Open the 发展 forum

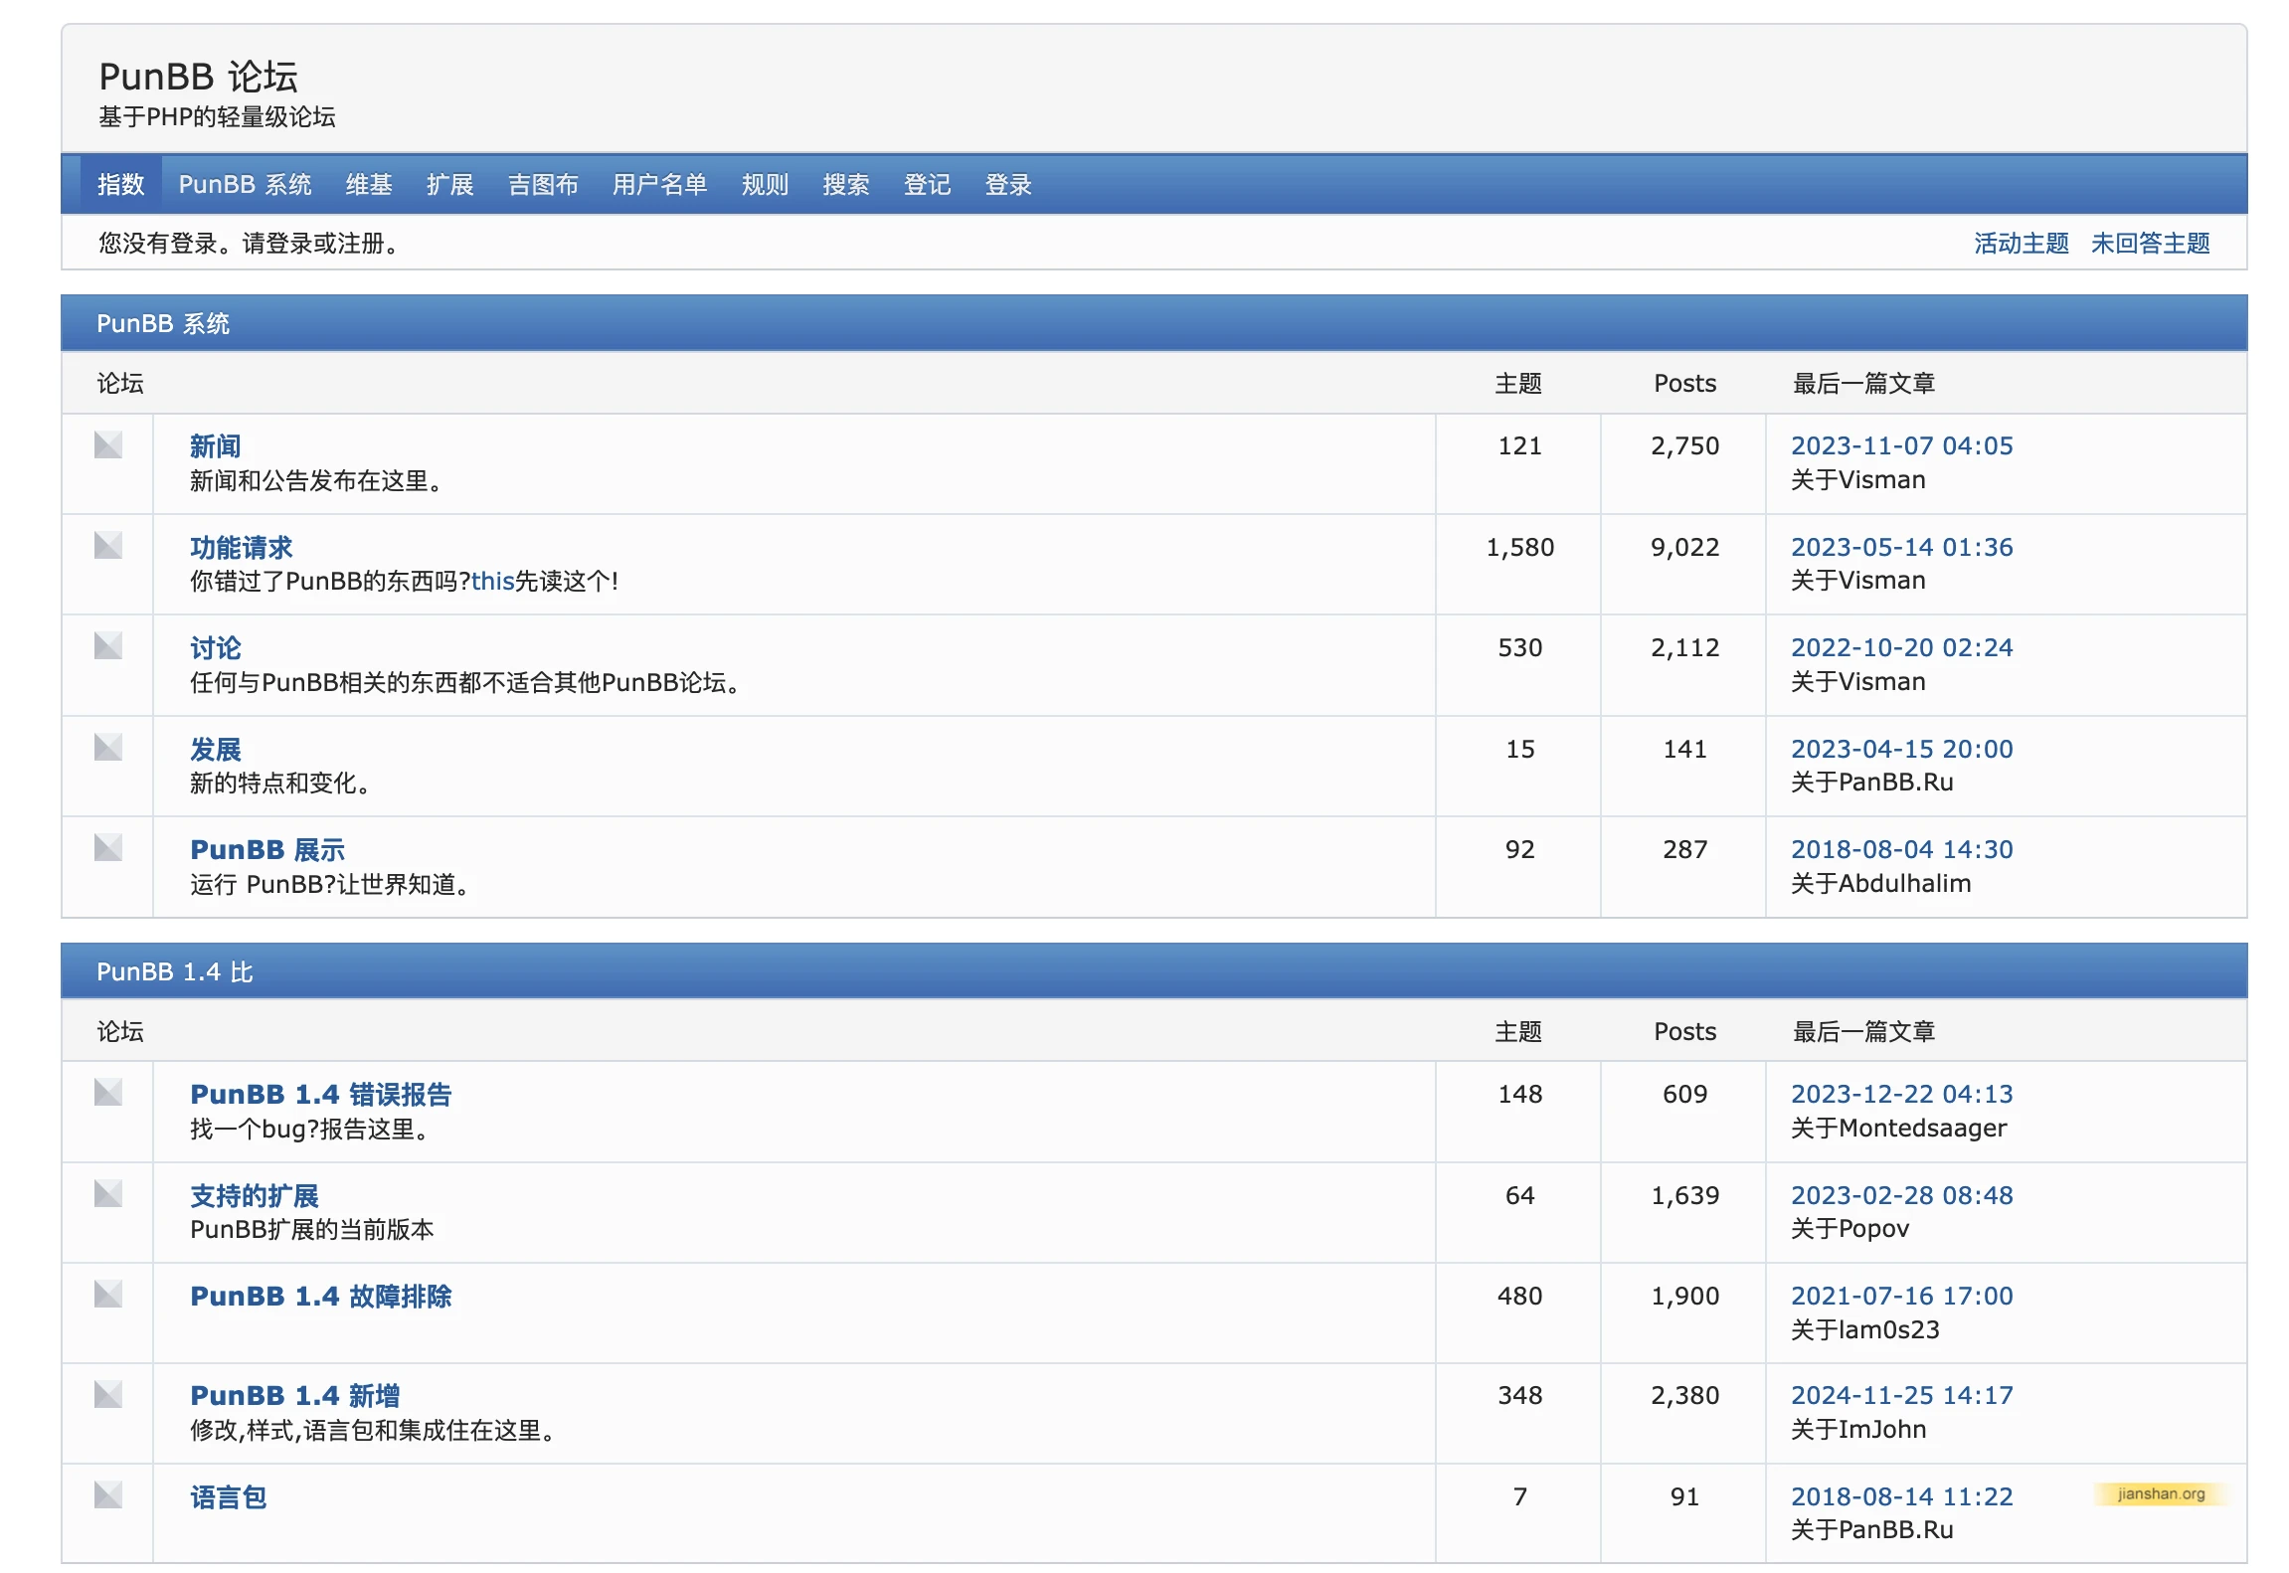pyautogui.click(x=216, y=750)
